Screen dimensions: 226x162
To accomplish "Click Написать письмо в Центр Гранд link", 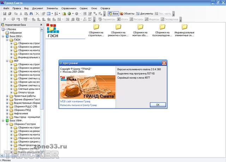I will click(78, 105).
